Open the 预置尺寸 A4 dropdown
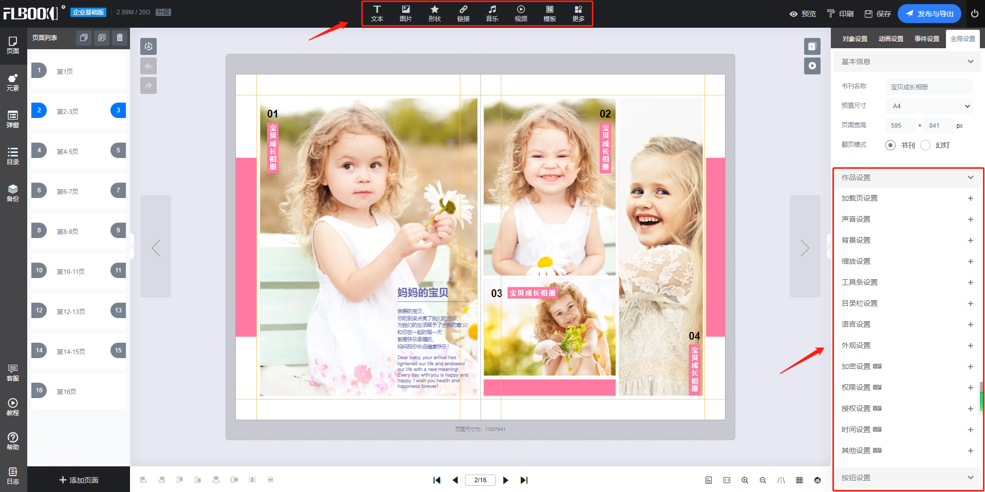The width and height of the screenshot is (985, 492). (x=929, y=106)
